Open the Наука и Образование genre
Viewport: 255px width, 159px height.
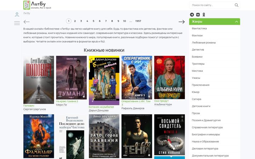click(205, 141)
